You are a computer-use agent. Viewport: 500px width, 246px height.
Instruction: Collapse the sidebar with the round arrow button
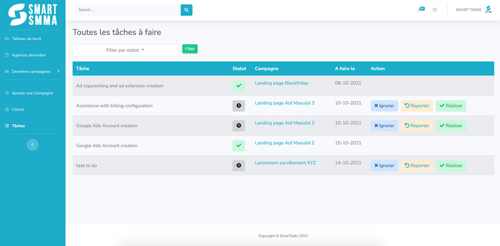pos(32,145)
